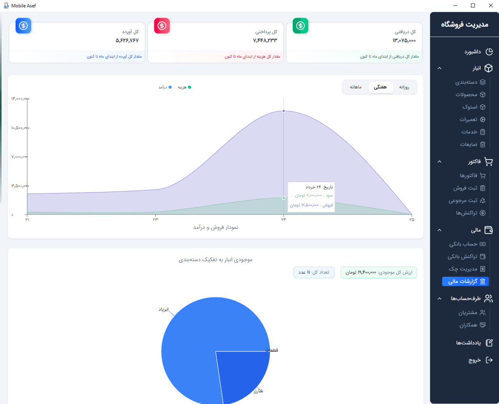Viewport: 499px width, 404px height.
Task: Click the نمودار فروش و درآمد chart caption
Action: 216,227
